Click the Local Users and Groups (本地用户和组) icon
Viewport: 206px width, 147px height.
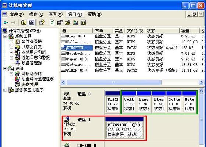(x=18, y=52)
